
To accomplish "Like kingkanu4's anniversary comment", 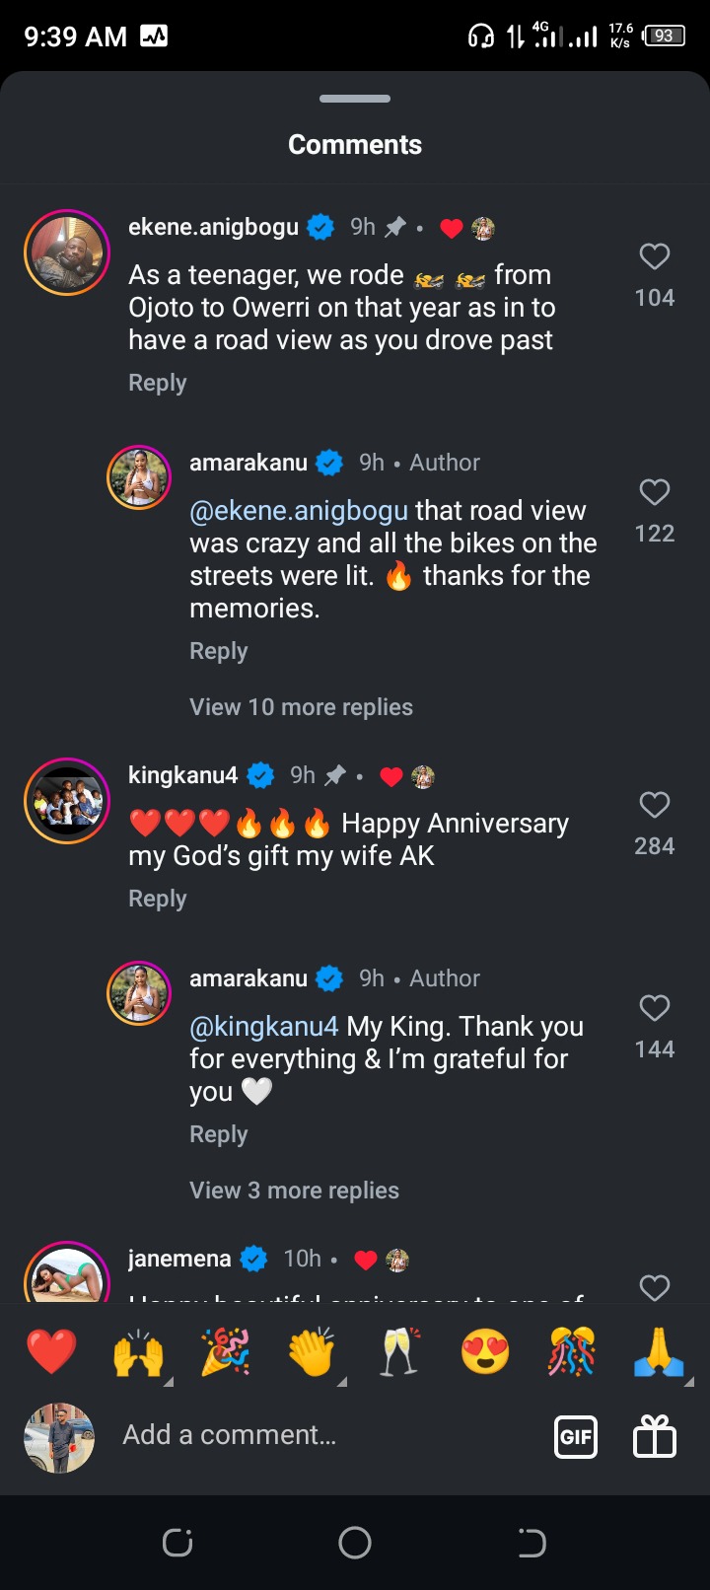I will [x=655, y=806].
